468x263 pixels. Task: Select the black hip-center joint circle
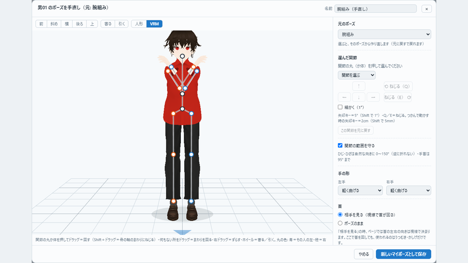click(x=182, y=109)
